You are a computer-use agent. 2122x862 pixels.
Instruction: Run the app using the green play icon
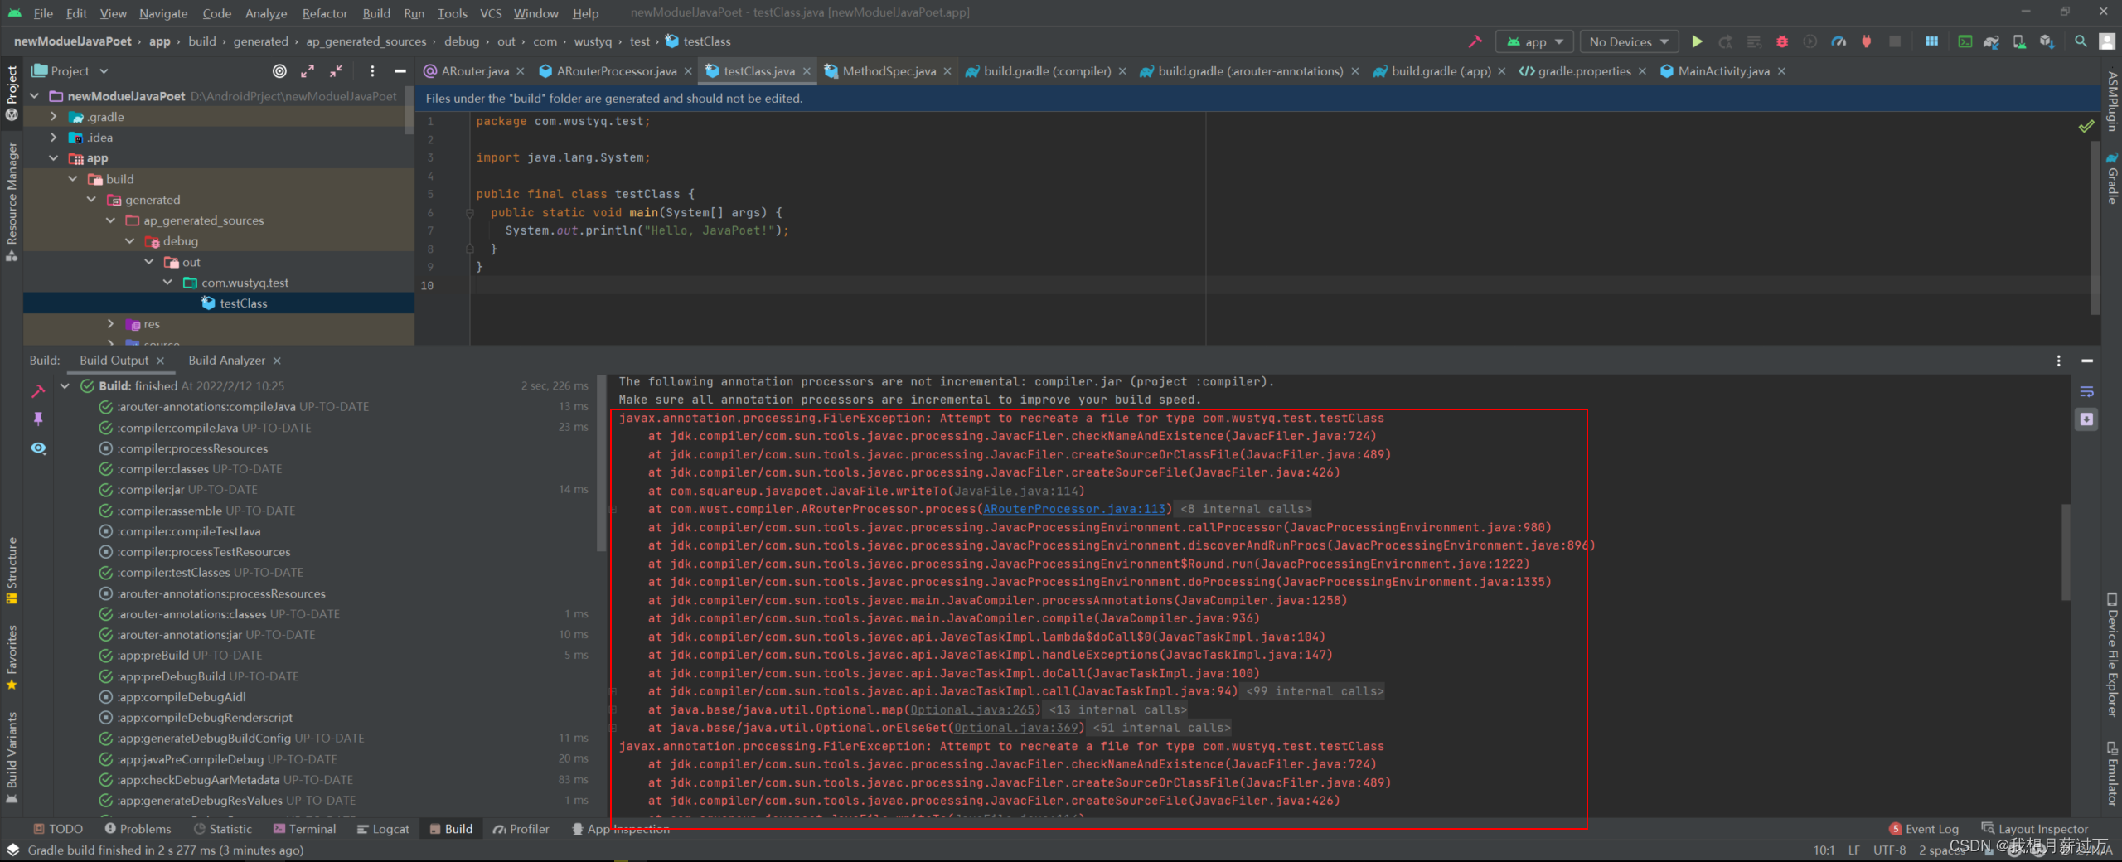click(1697, 41)
